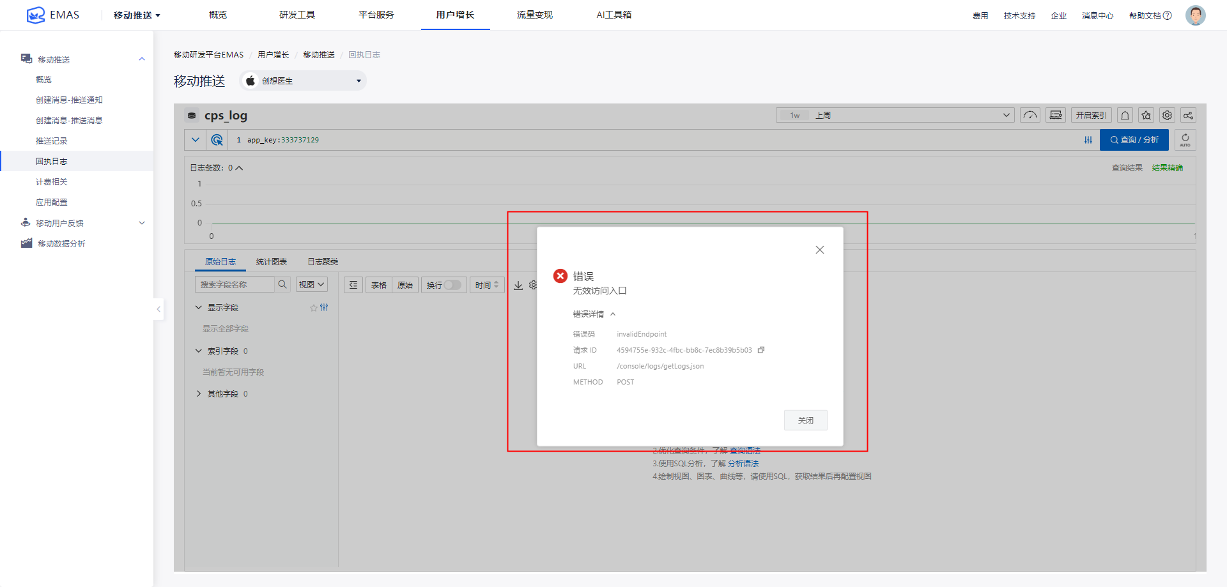1227x587 pixels.
Task: Switch to 研发工具 top tab
Action: 297,15
